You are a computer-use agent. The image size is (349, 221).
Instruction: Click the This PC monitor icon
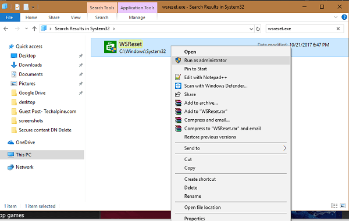click(10, 155)
